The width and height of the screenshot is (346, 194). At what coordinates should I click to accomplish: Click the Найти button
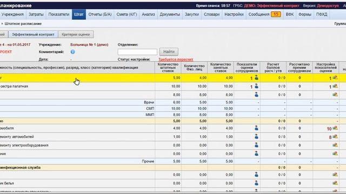point(169,52)
